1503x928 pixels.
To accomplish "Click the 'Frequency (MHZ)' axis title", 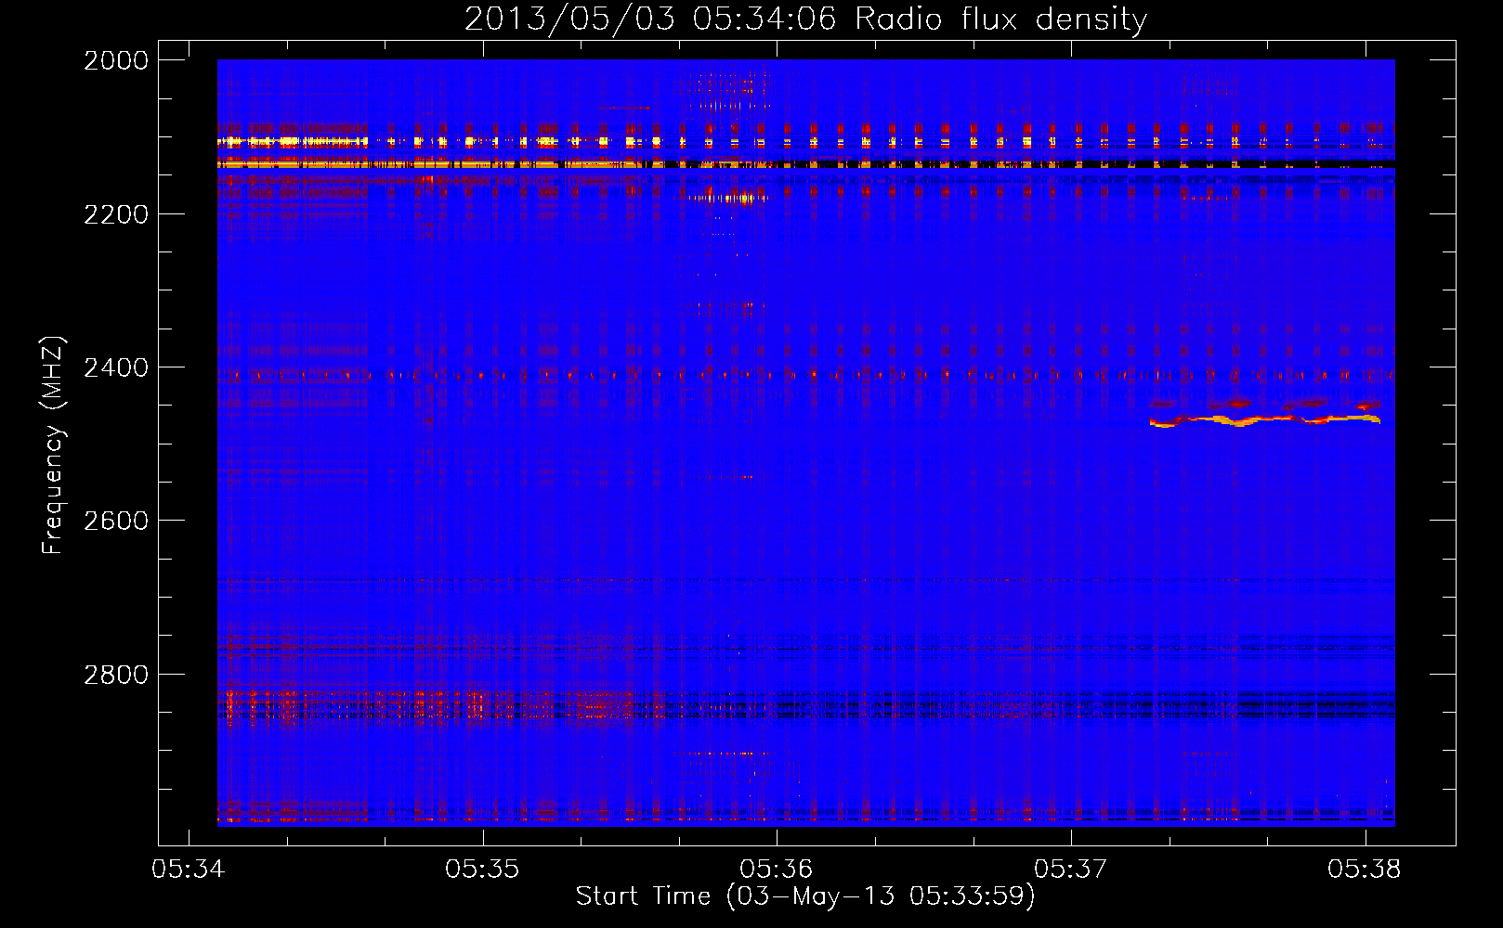I will 54,445.
